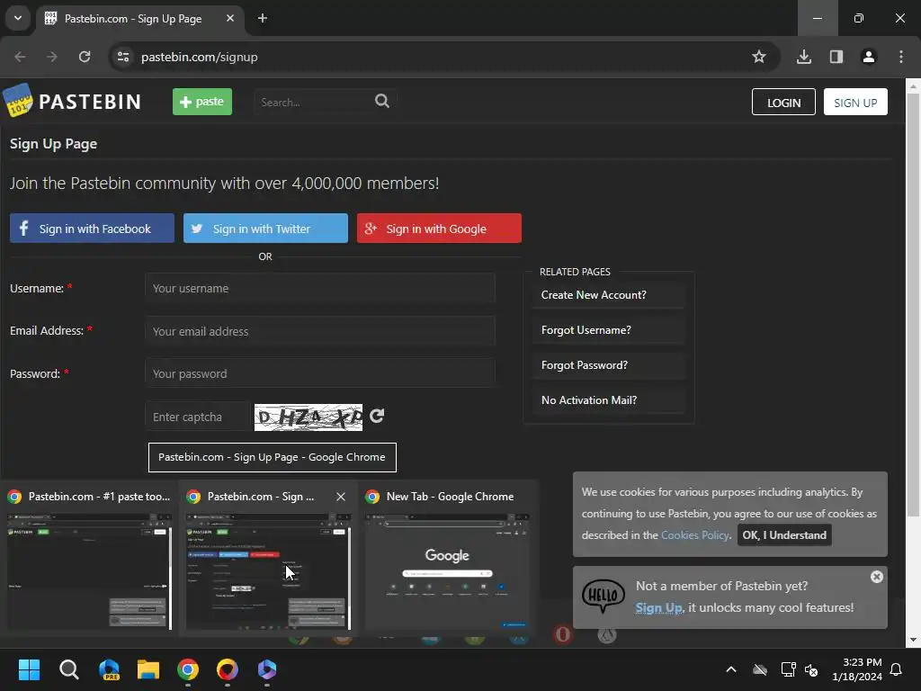Open clock and date 3:23 PM

[x=857, y=669]
